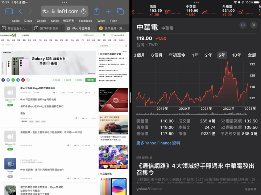This screenshot has width=261, height=195.
Task: Select the 2年 chart range
Action: click(208, 55)
